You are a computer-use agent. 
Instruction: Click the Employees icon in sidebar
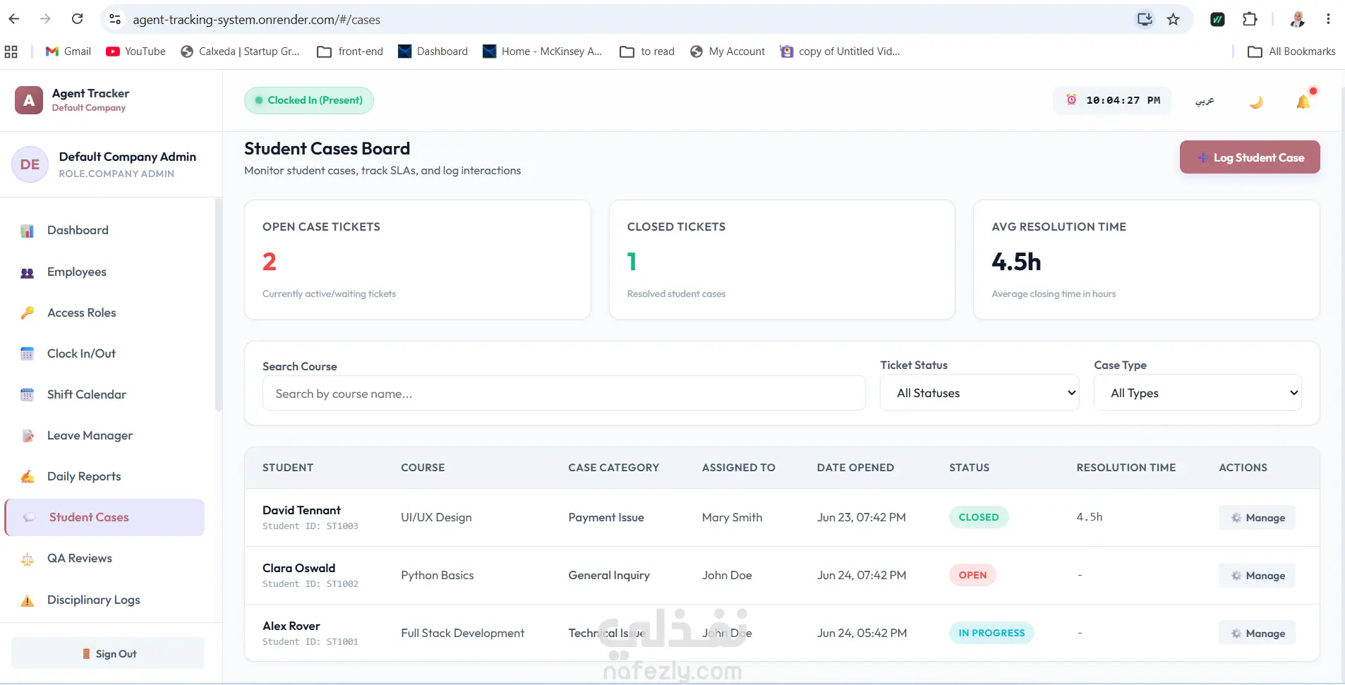pos(28,272)
